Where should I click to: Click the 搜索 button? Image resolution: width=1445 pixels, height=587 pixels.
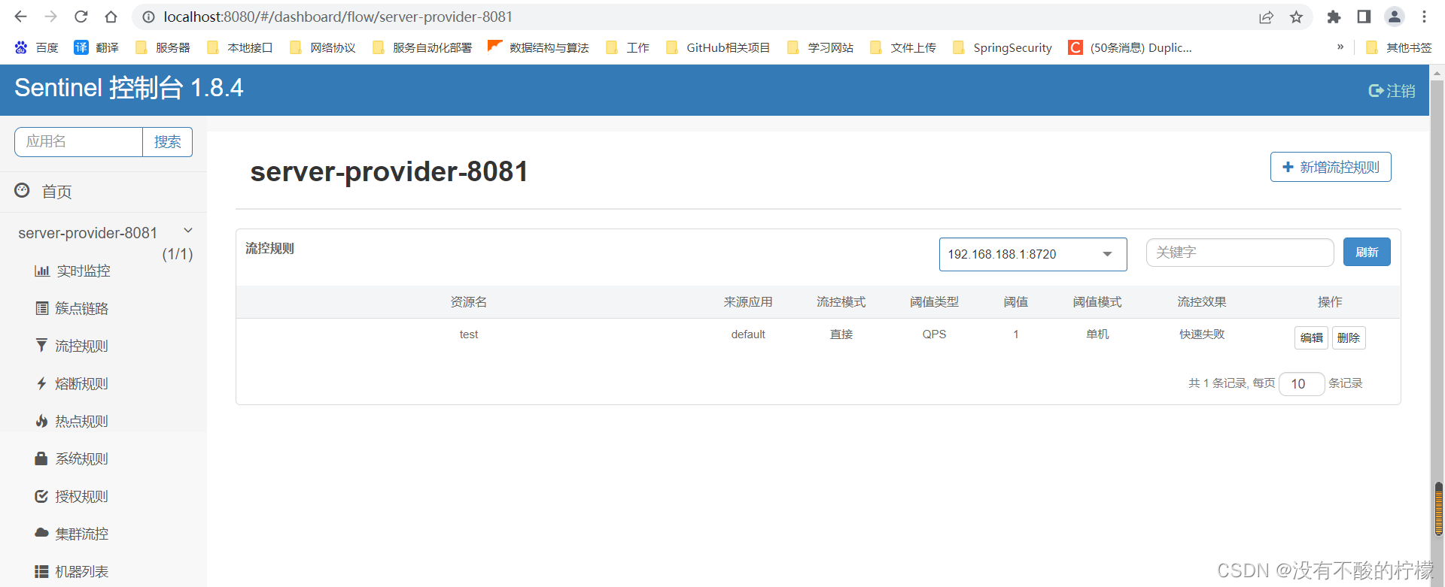[167, 142]
